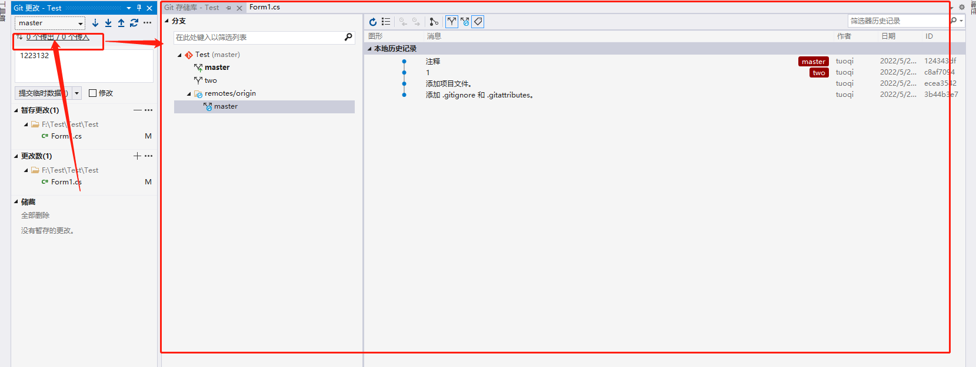Screen dimensions: 976x367
Task: Toggle show remote branches icon
Action: click(465, 22)
